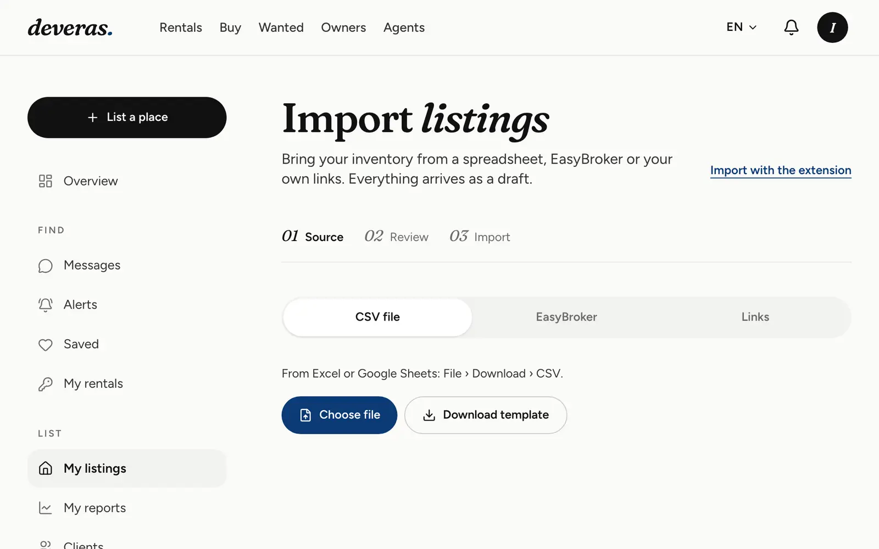
Task: Click the My reports chart icon
Action: 46,508
